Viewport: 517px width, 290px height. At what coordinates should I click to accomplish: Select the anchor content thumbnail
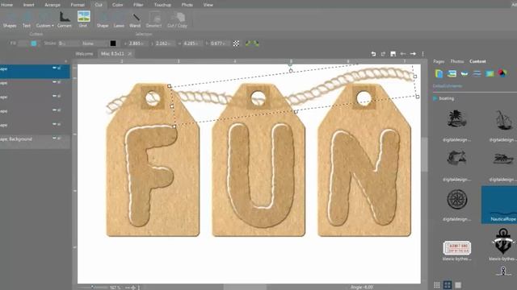(503, 242)
